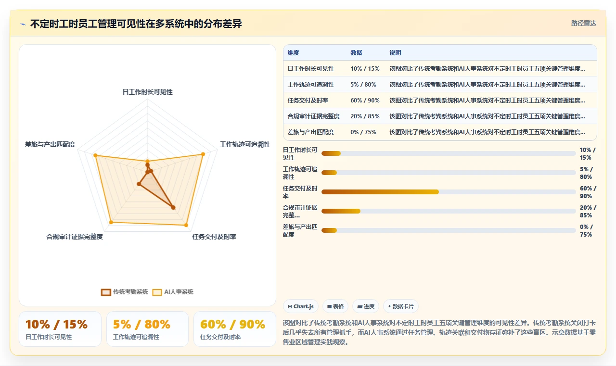
Task: Click the 数据 column header
Action: tap(356, 53)
